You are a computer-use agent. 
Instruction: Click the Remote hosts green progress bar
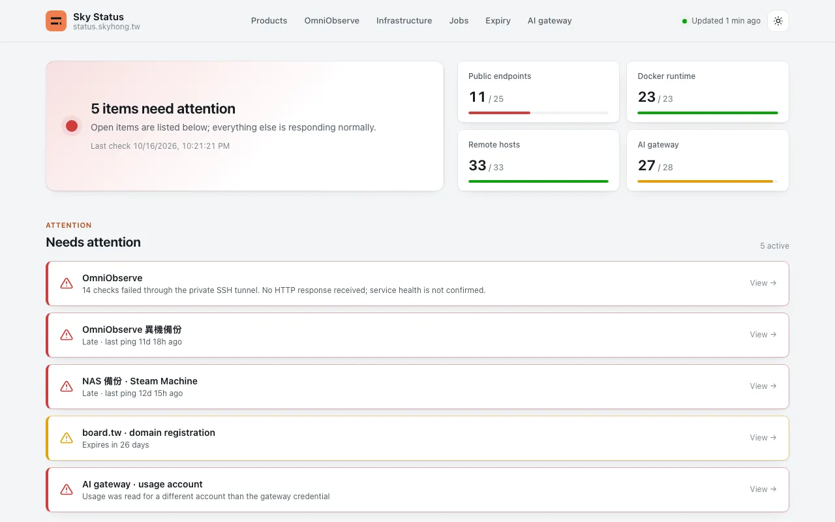538,181
